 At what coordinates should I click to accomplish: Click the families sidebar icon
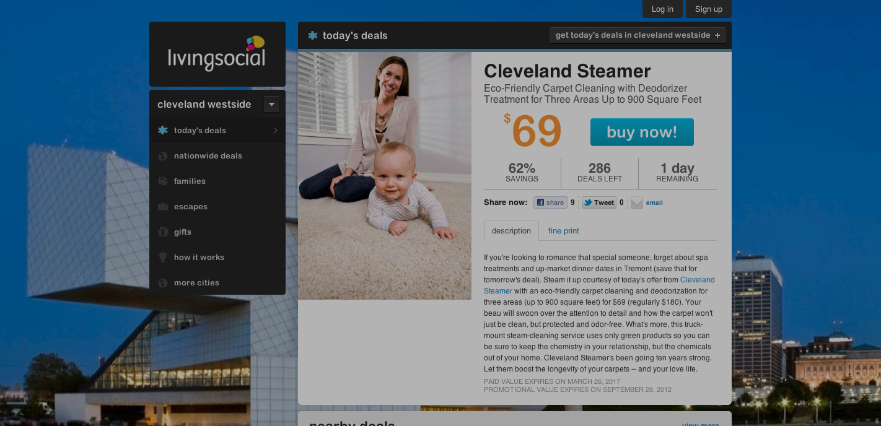pos(163,181)
